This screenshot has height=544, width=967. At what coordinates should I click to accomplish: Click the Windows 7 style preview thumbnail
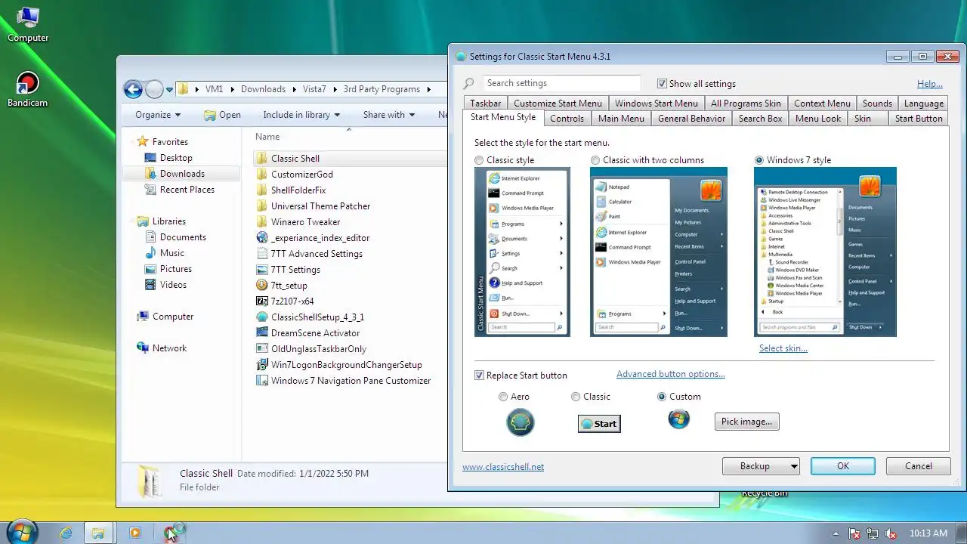click(825, 252)
